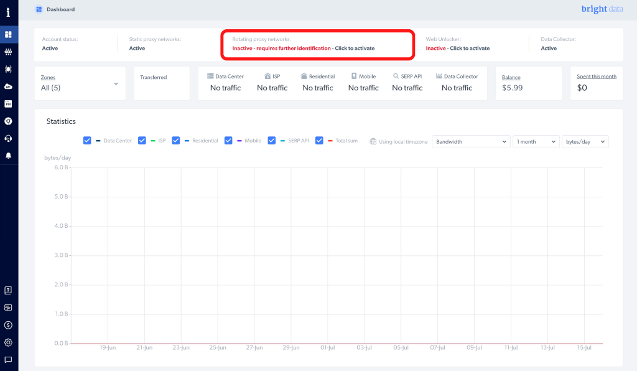Viewport: 637px width, 371px height.
Task: Activate Web Unlocker via Click to activate
Action: click(x=469, y=48)
